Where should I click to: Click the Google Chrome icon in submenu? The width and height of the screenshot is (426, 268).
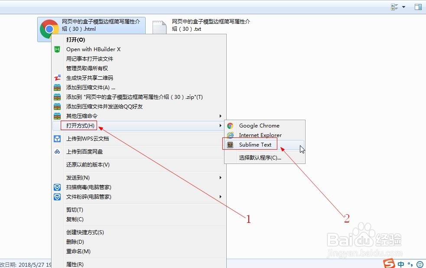pyautogui.click(x=230, y=126)
